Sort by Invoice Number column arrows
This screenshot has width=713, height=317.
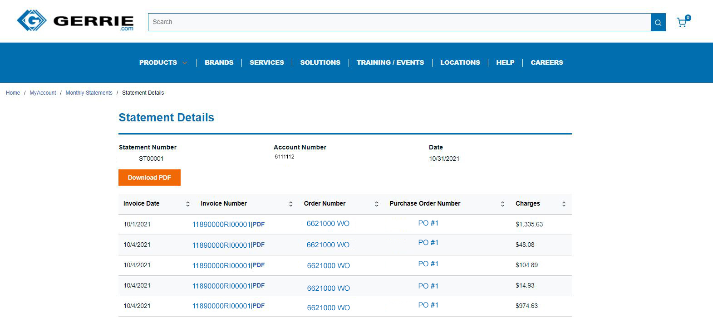(291, 204)
